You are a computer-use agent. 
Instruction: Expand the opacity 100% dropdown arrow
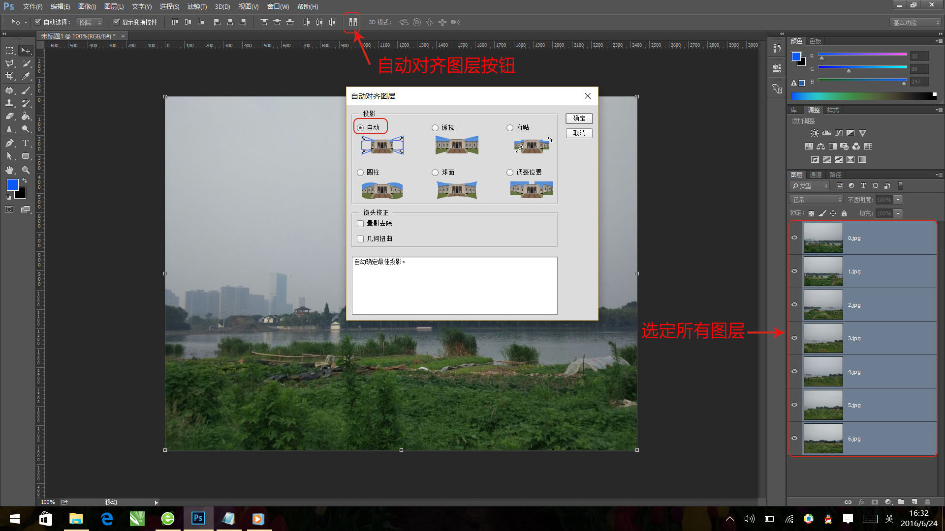point(898,200)
